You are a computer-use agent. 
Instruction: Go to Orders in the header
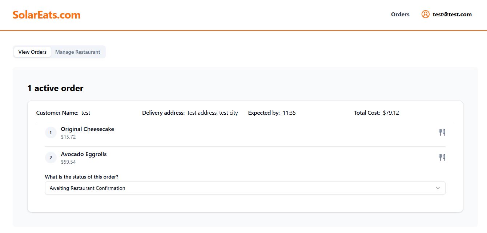click(x=400, y=15)
